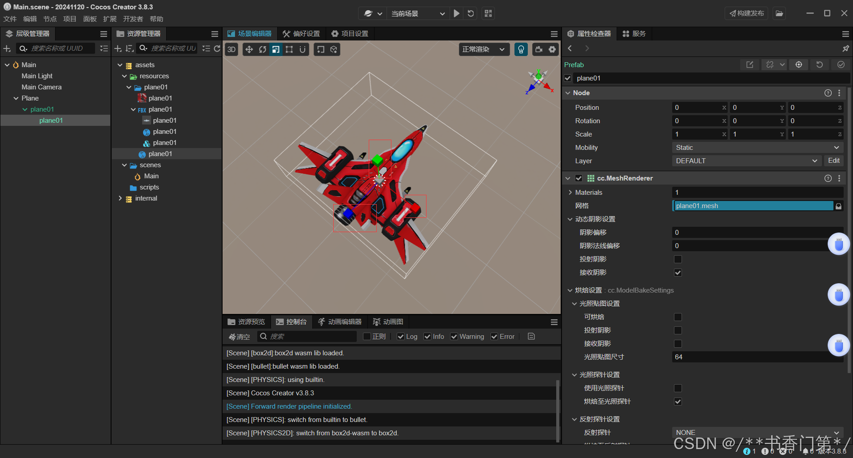Collapse the resources folder
Screen dimensions: 853x458
(124, 76)
